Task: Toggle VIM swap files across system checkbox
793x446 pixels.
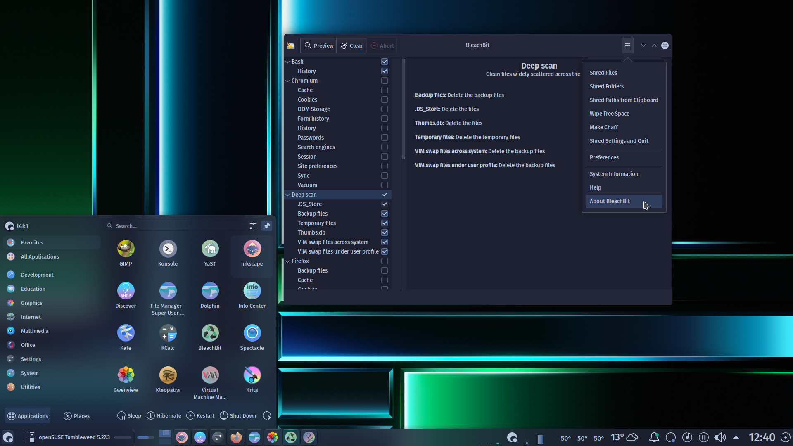Action: pos(385,242)
